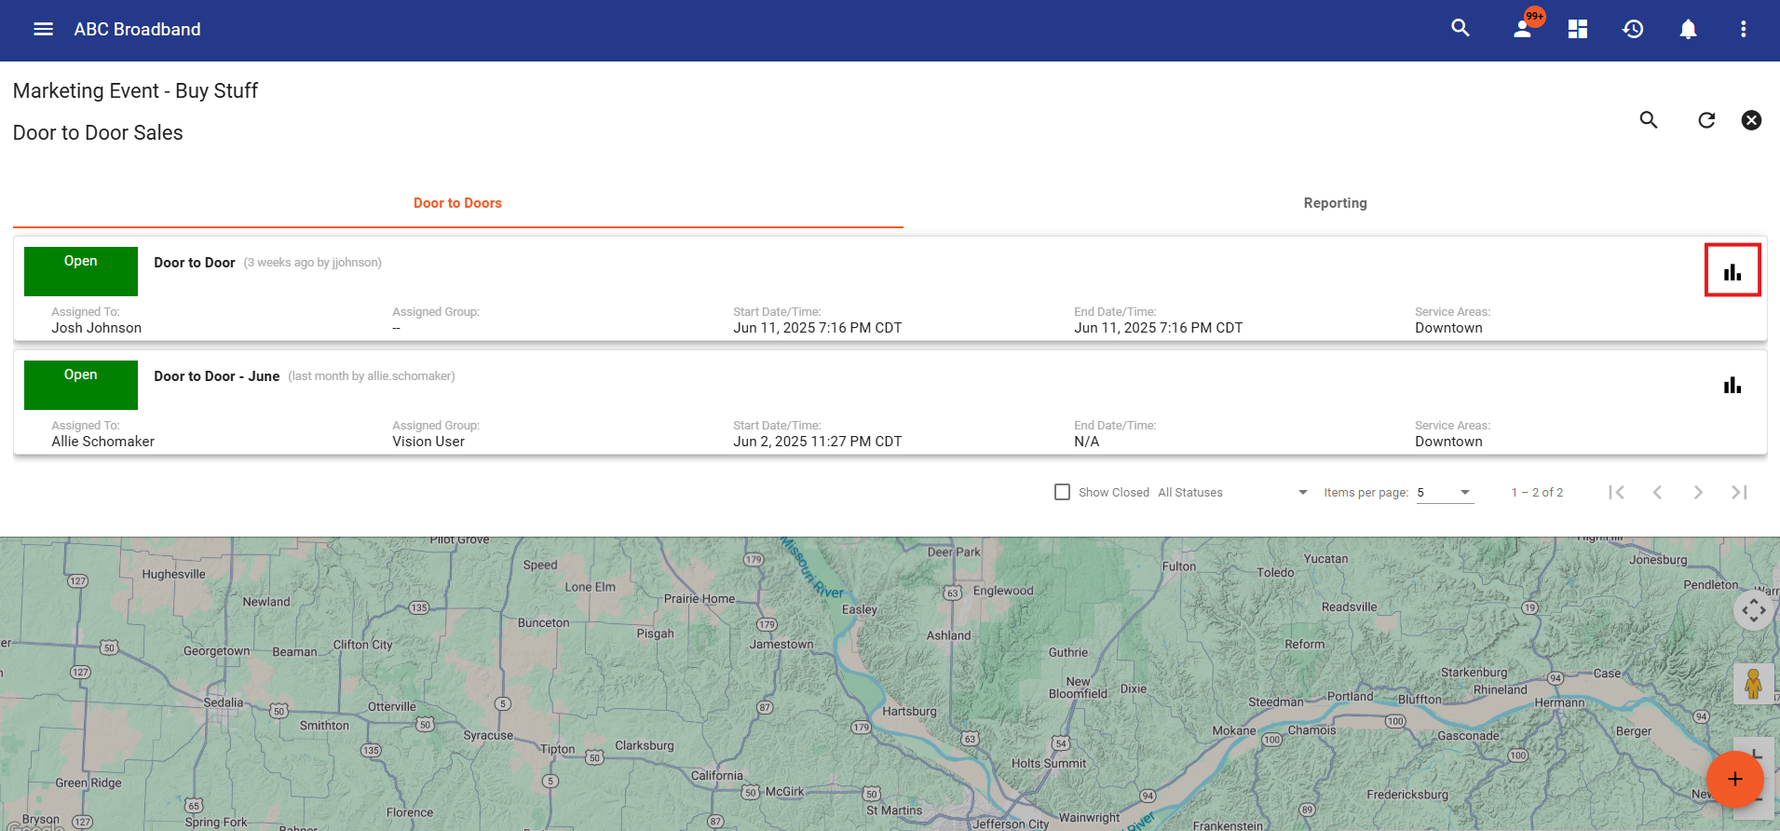Viewport: 1780px width, 831px height.
Task: Click the map pan control compass
Action: 1754,611
